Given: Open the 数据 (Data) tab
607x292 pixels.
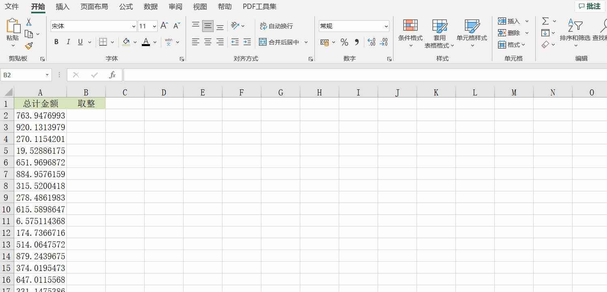Looking at the screenshot, I should coord(151,6).
